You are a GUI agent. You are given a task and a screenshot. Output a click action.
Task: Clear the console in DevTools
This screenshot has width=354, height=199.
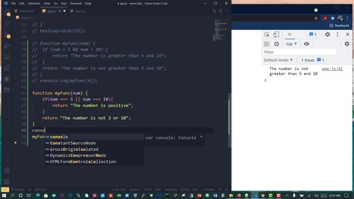pos(277,44)
